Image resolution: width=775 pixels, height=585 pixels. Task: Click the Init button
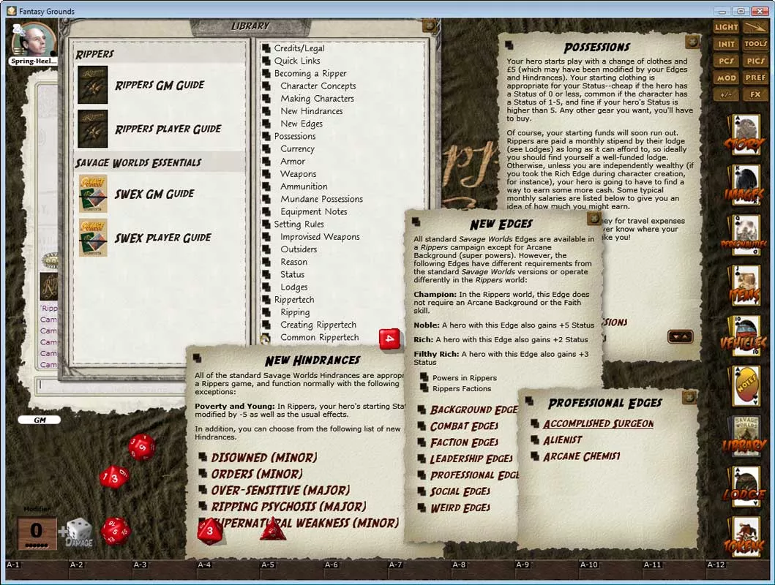click(x=725, y=44)
